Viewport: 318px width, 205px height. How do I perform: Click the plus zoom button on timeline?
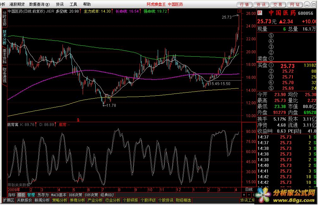tap(244, 195)
